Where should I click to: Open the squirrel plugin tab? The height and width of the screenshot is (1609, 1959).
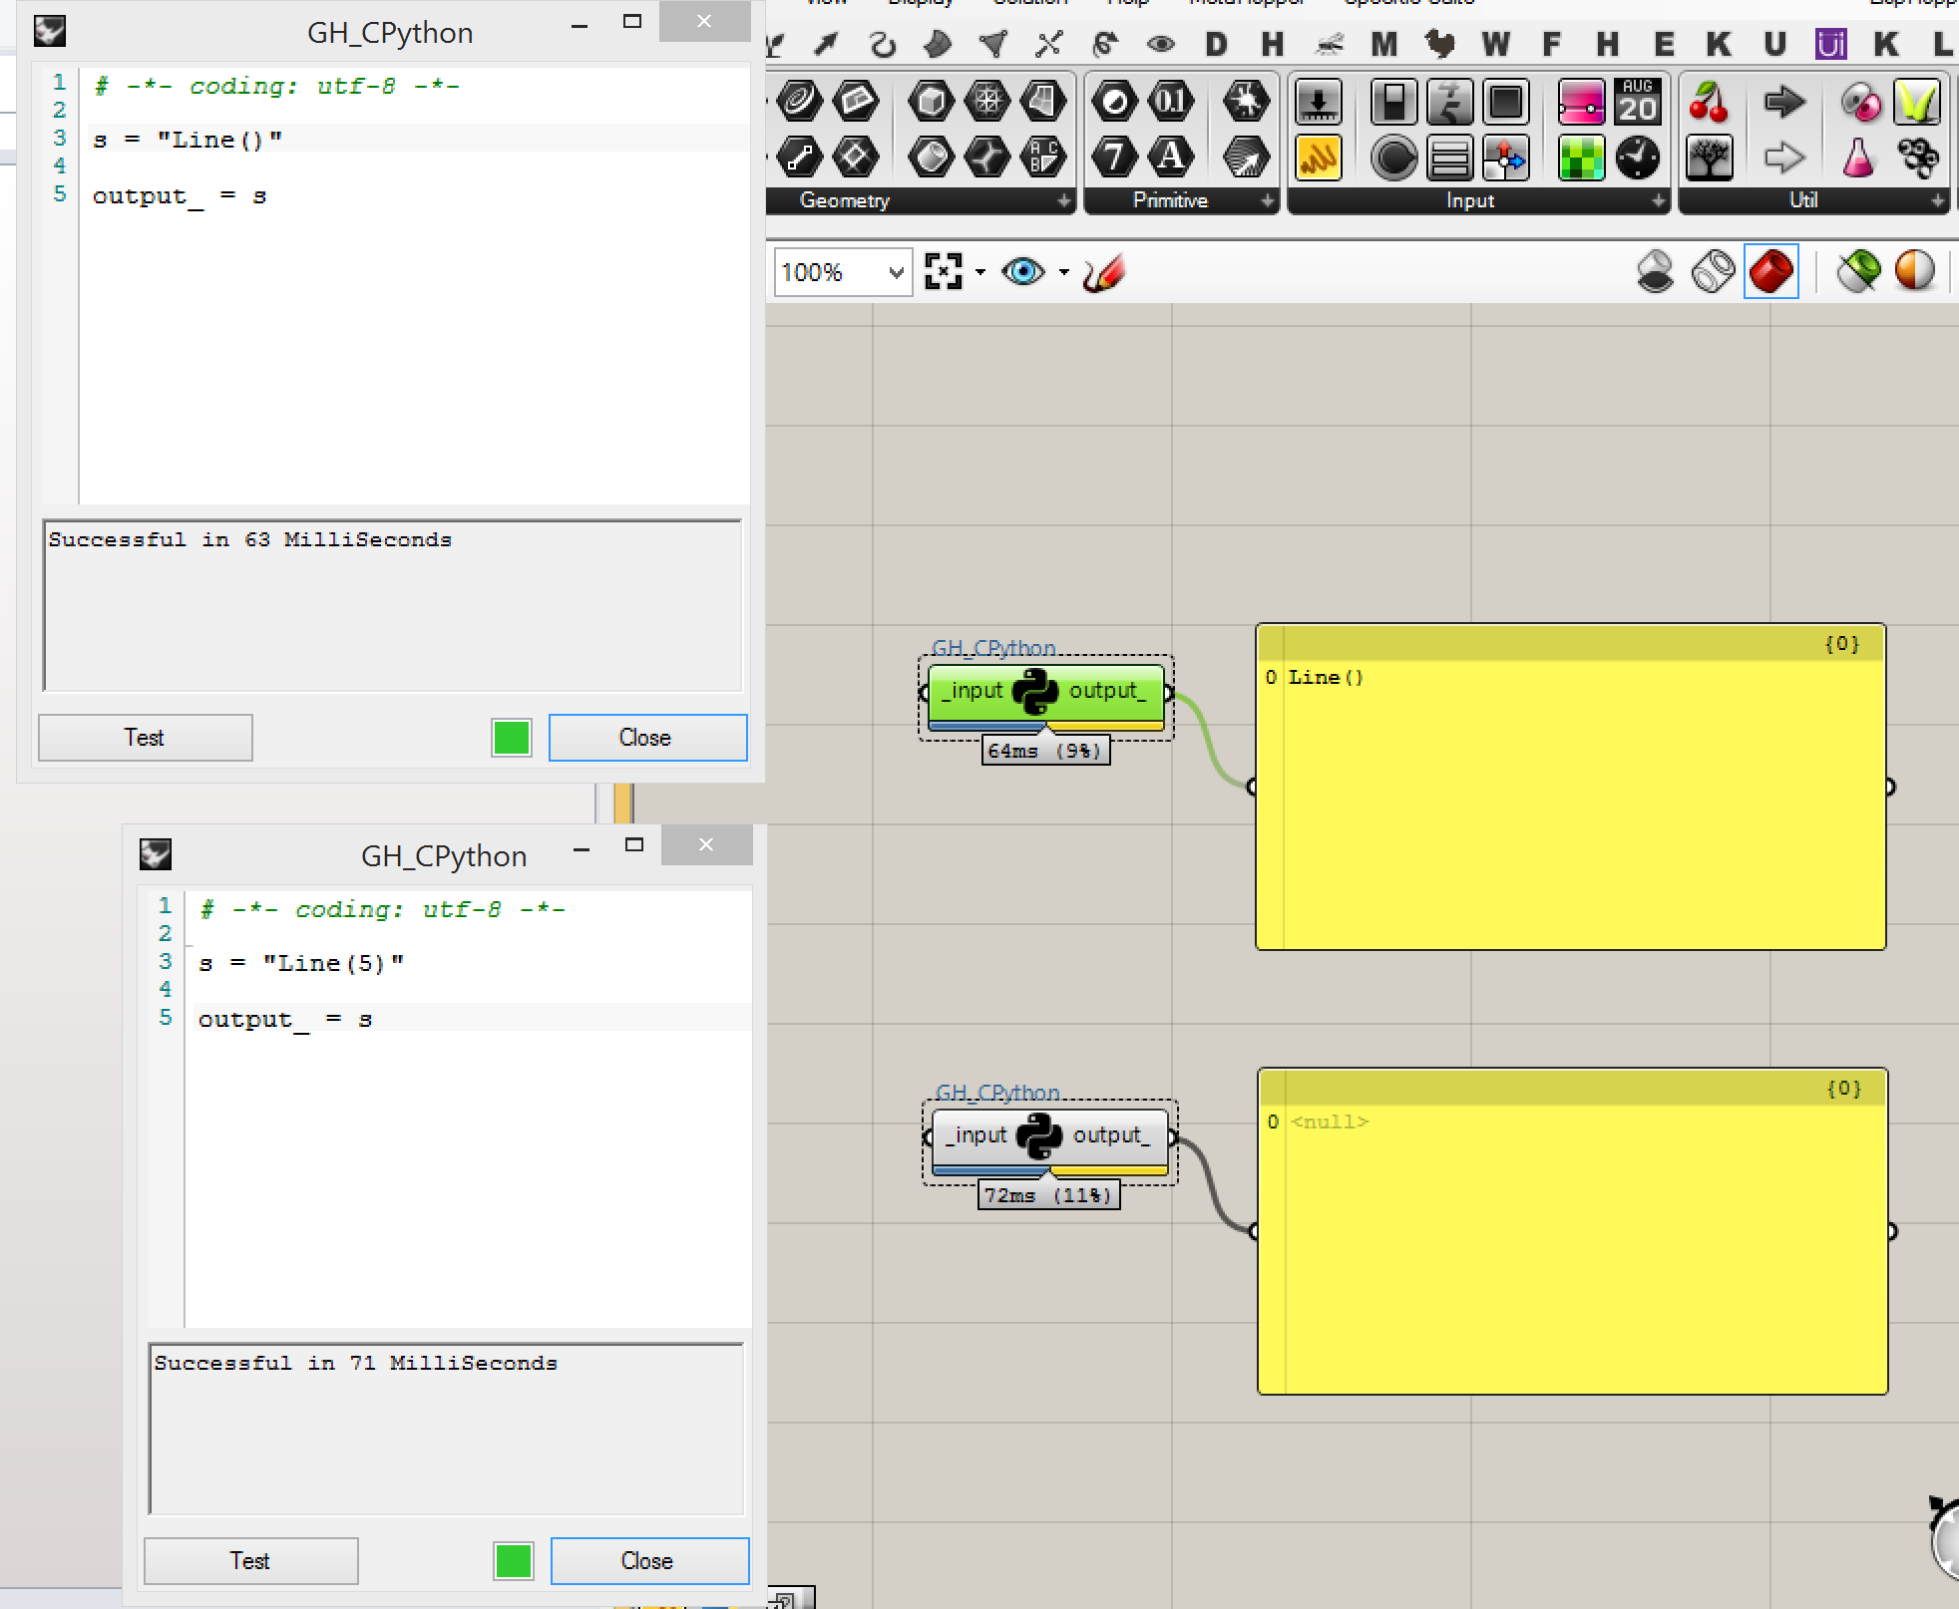[x=1439, y=44]
